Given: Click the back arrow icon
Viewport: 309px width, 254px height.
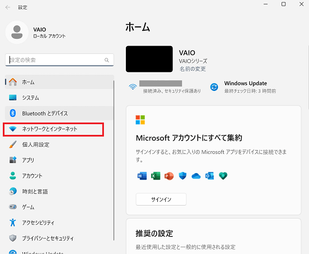Looking at the screenshot, I should [x=8, y=7].
